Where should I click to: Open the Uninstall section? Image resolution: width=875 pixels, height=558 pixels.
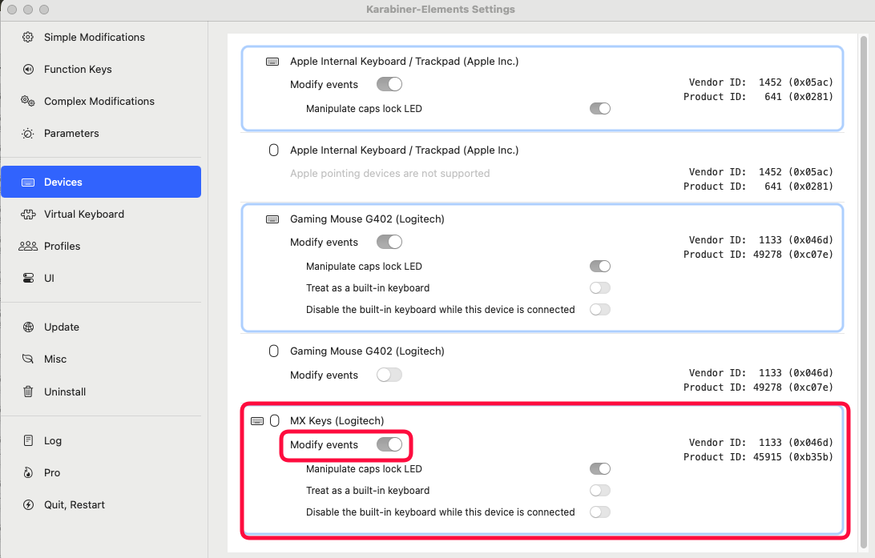tap(101, 391)
